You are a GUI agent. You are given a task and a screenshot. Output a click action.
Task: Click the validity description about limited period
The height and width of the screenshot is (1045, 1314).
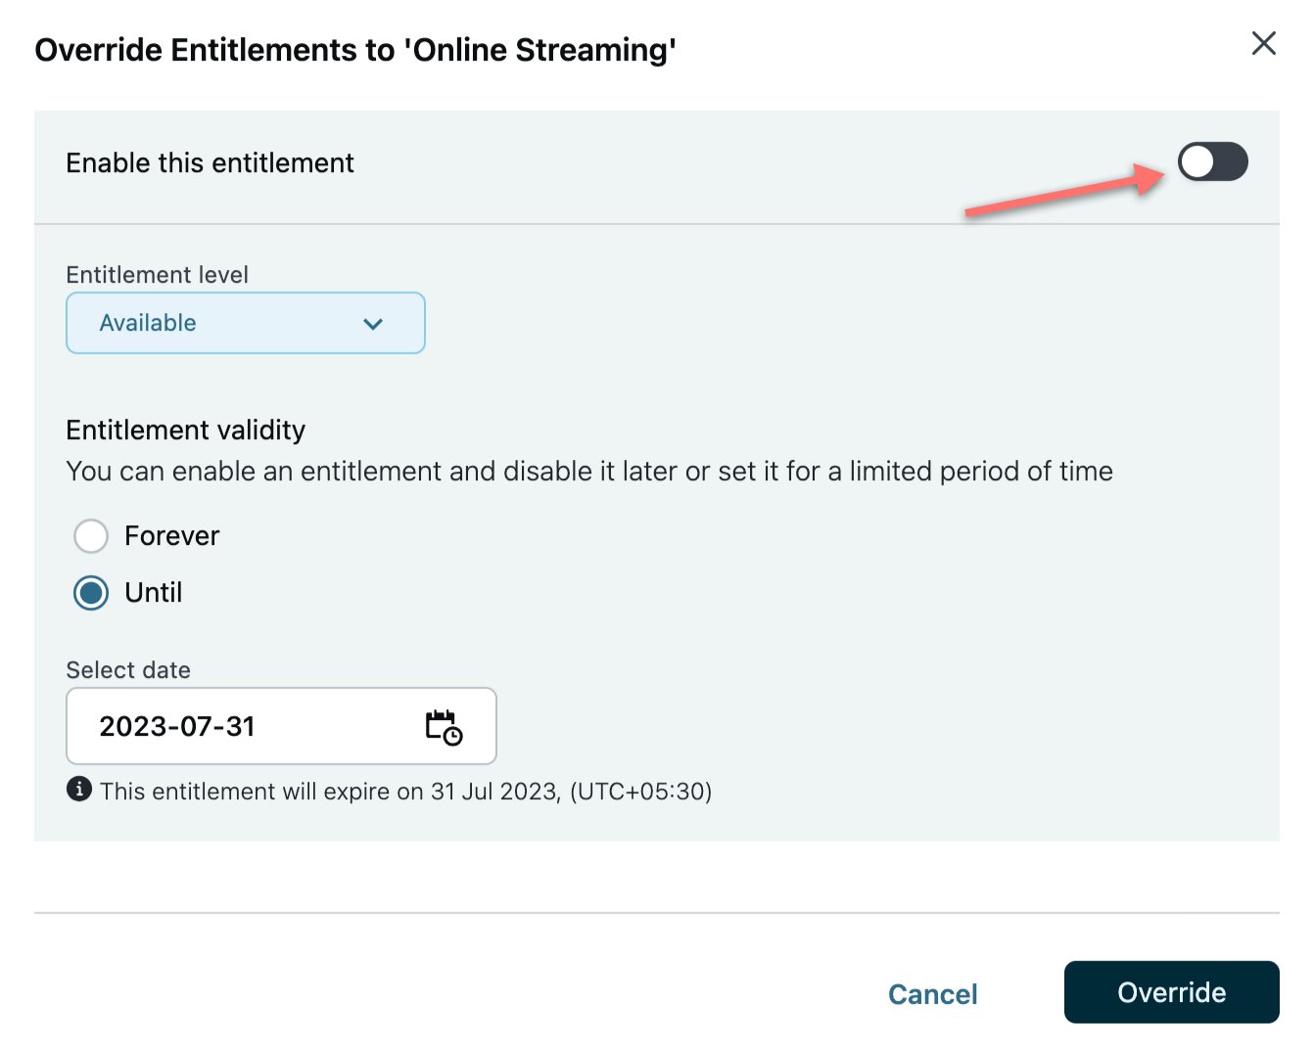(589, 472)
